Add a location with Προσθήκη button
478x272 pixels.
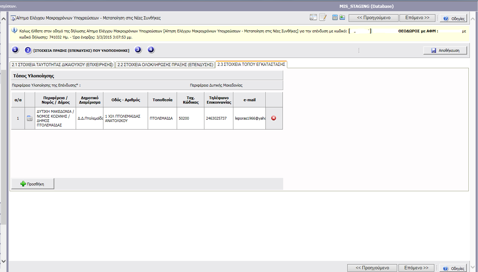tap(33, 184)
